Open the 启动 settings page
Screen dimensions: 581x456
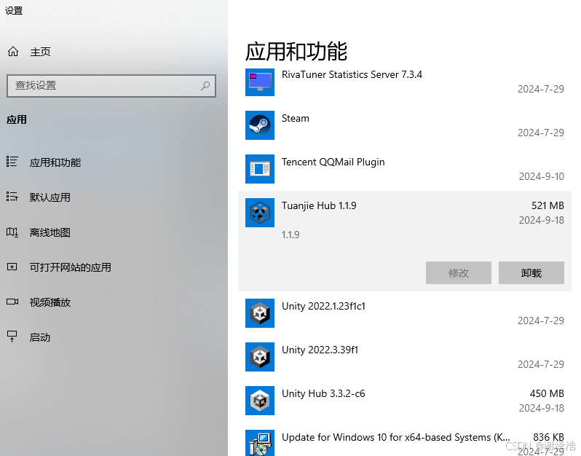tap(39, 337)
